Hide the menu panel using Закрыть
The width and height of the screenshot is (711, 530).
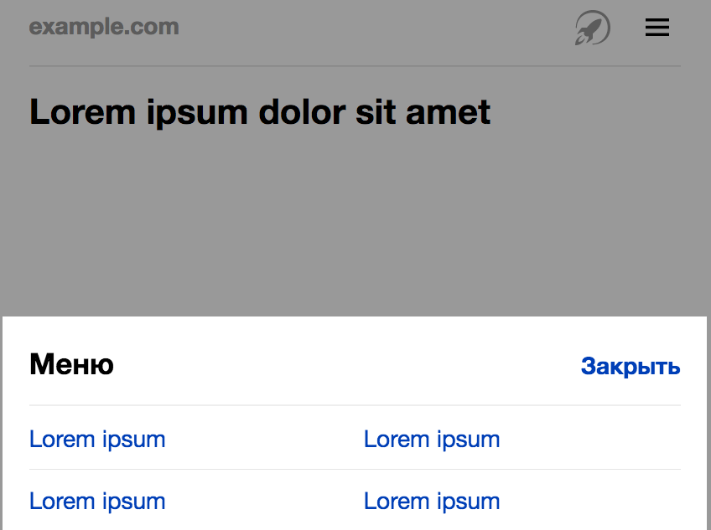[631, 367]
